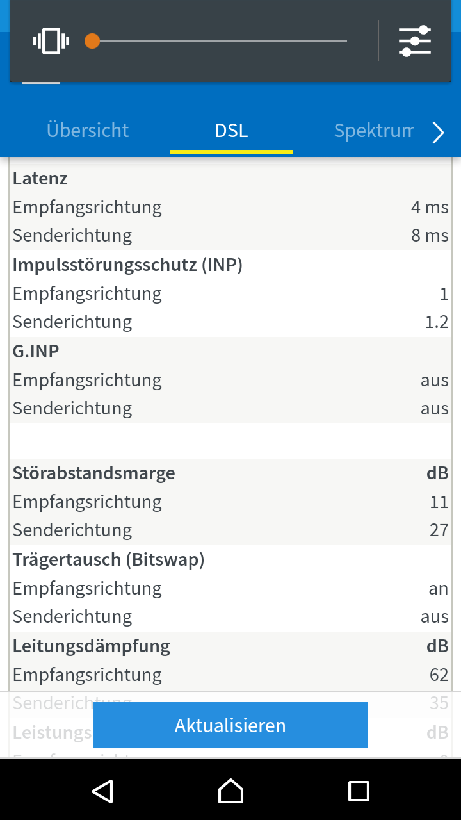Screen dimensions: 461x820
Task: Tap the Leitungsdämpfung header row
Action: pos(230,646)
